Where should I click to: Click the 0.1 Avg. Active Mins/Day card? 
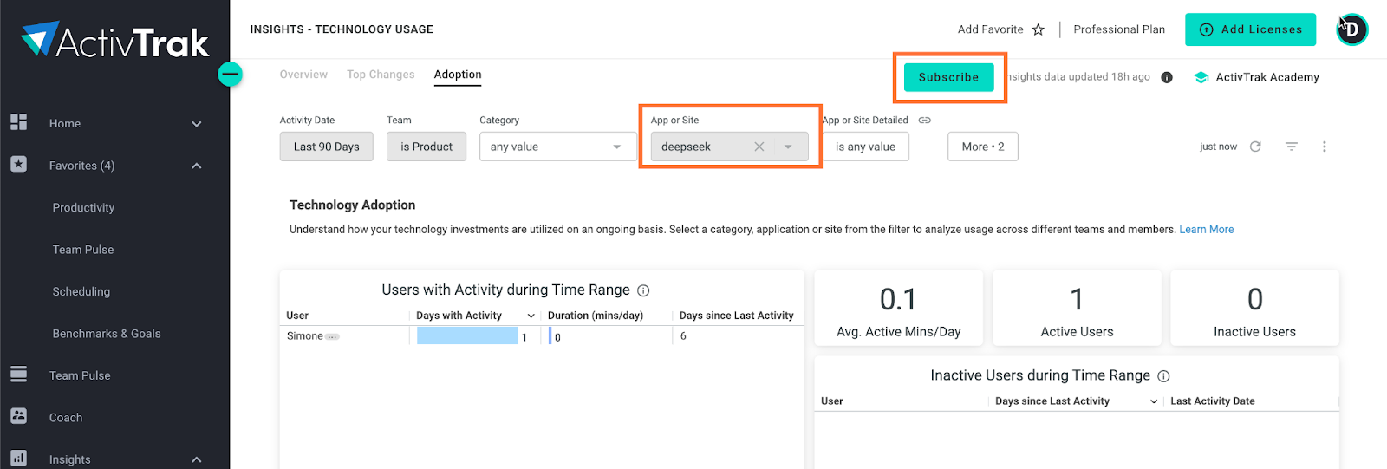(x=898, y=309)
